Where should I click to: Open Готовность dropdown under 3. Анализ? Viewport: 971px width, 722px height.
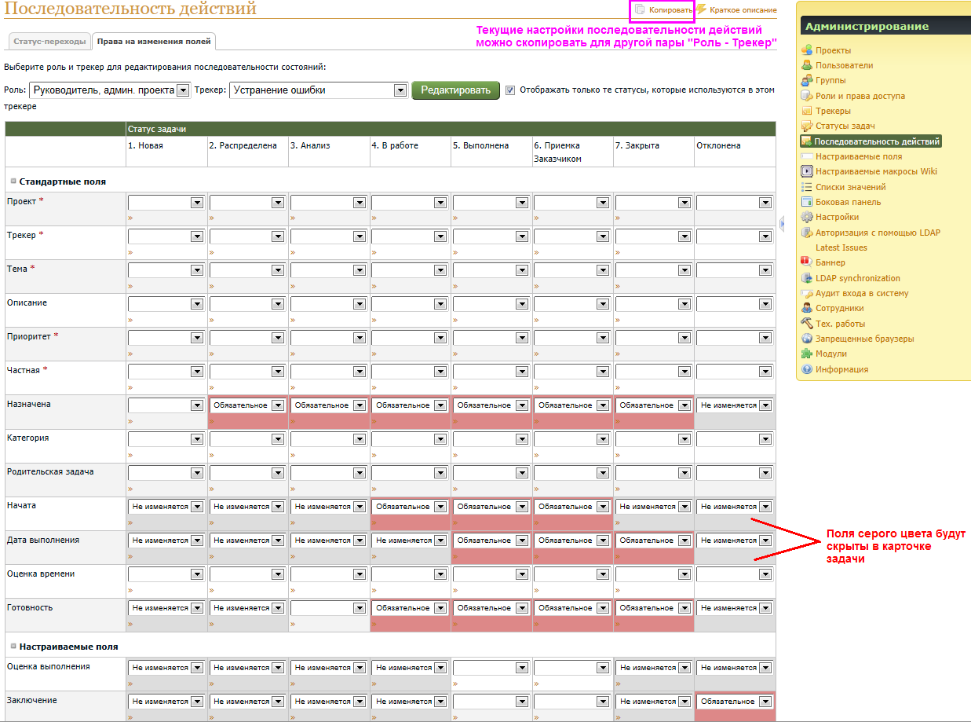329,608
